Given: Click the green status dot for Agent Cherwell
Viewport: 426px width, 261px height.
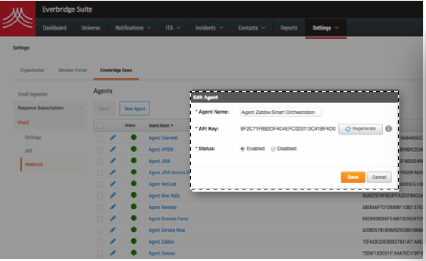Looking at the screenshot, I should 134,137.
